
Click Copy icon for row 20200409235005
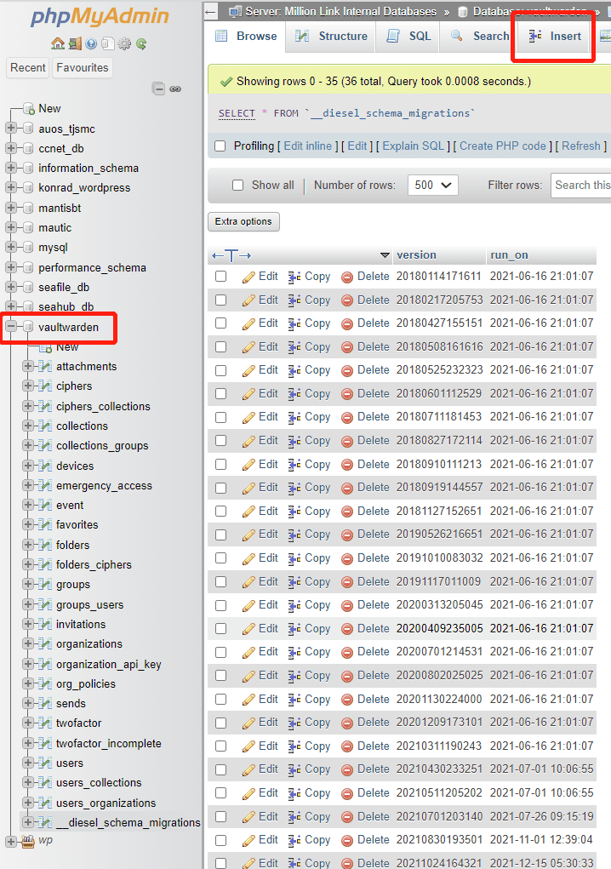tap(294, 629)
